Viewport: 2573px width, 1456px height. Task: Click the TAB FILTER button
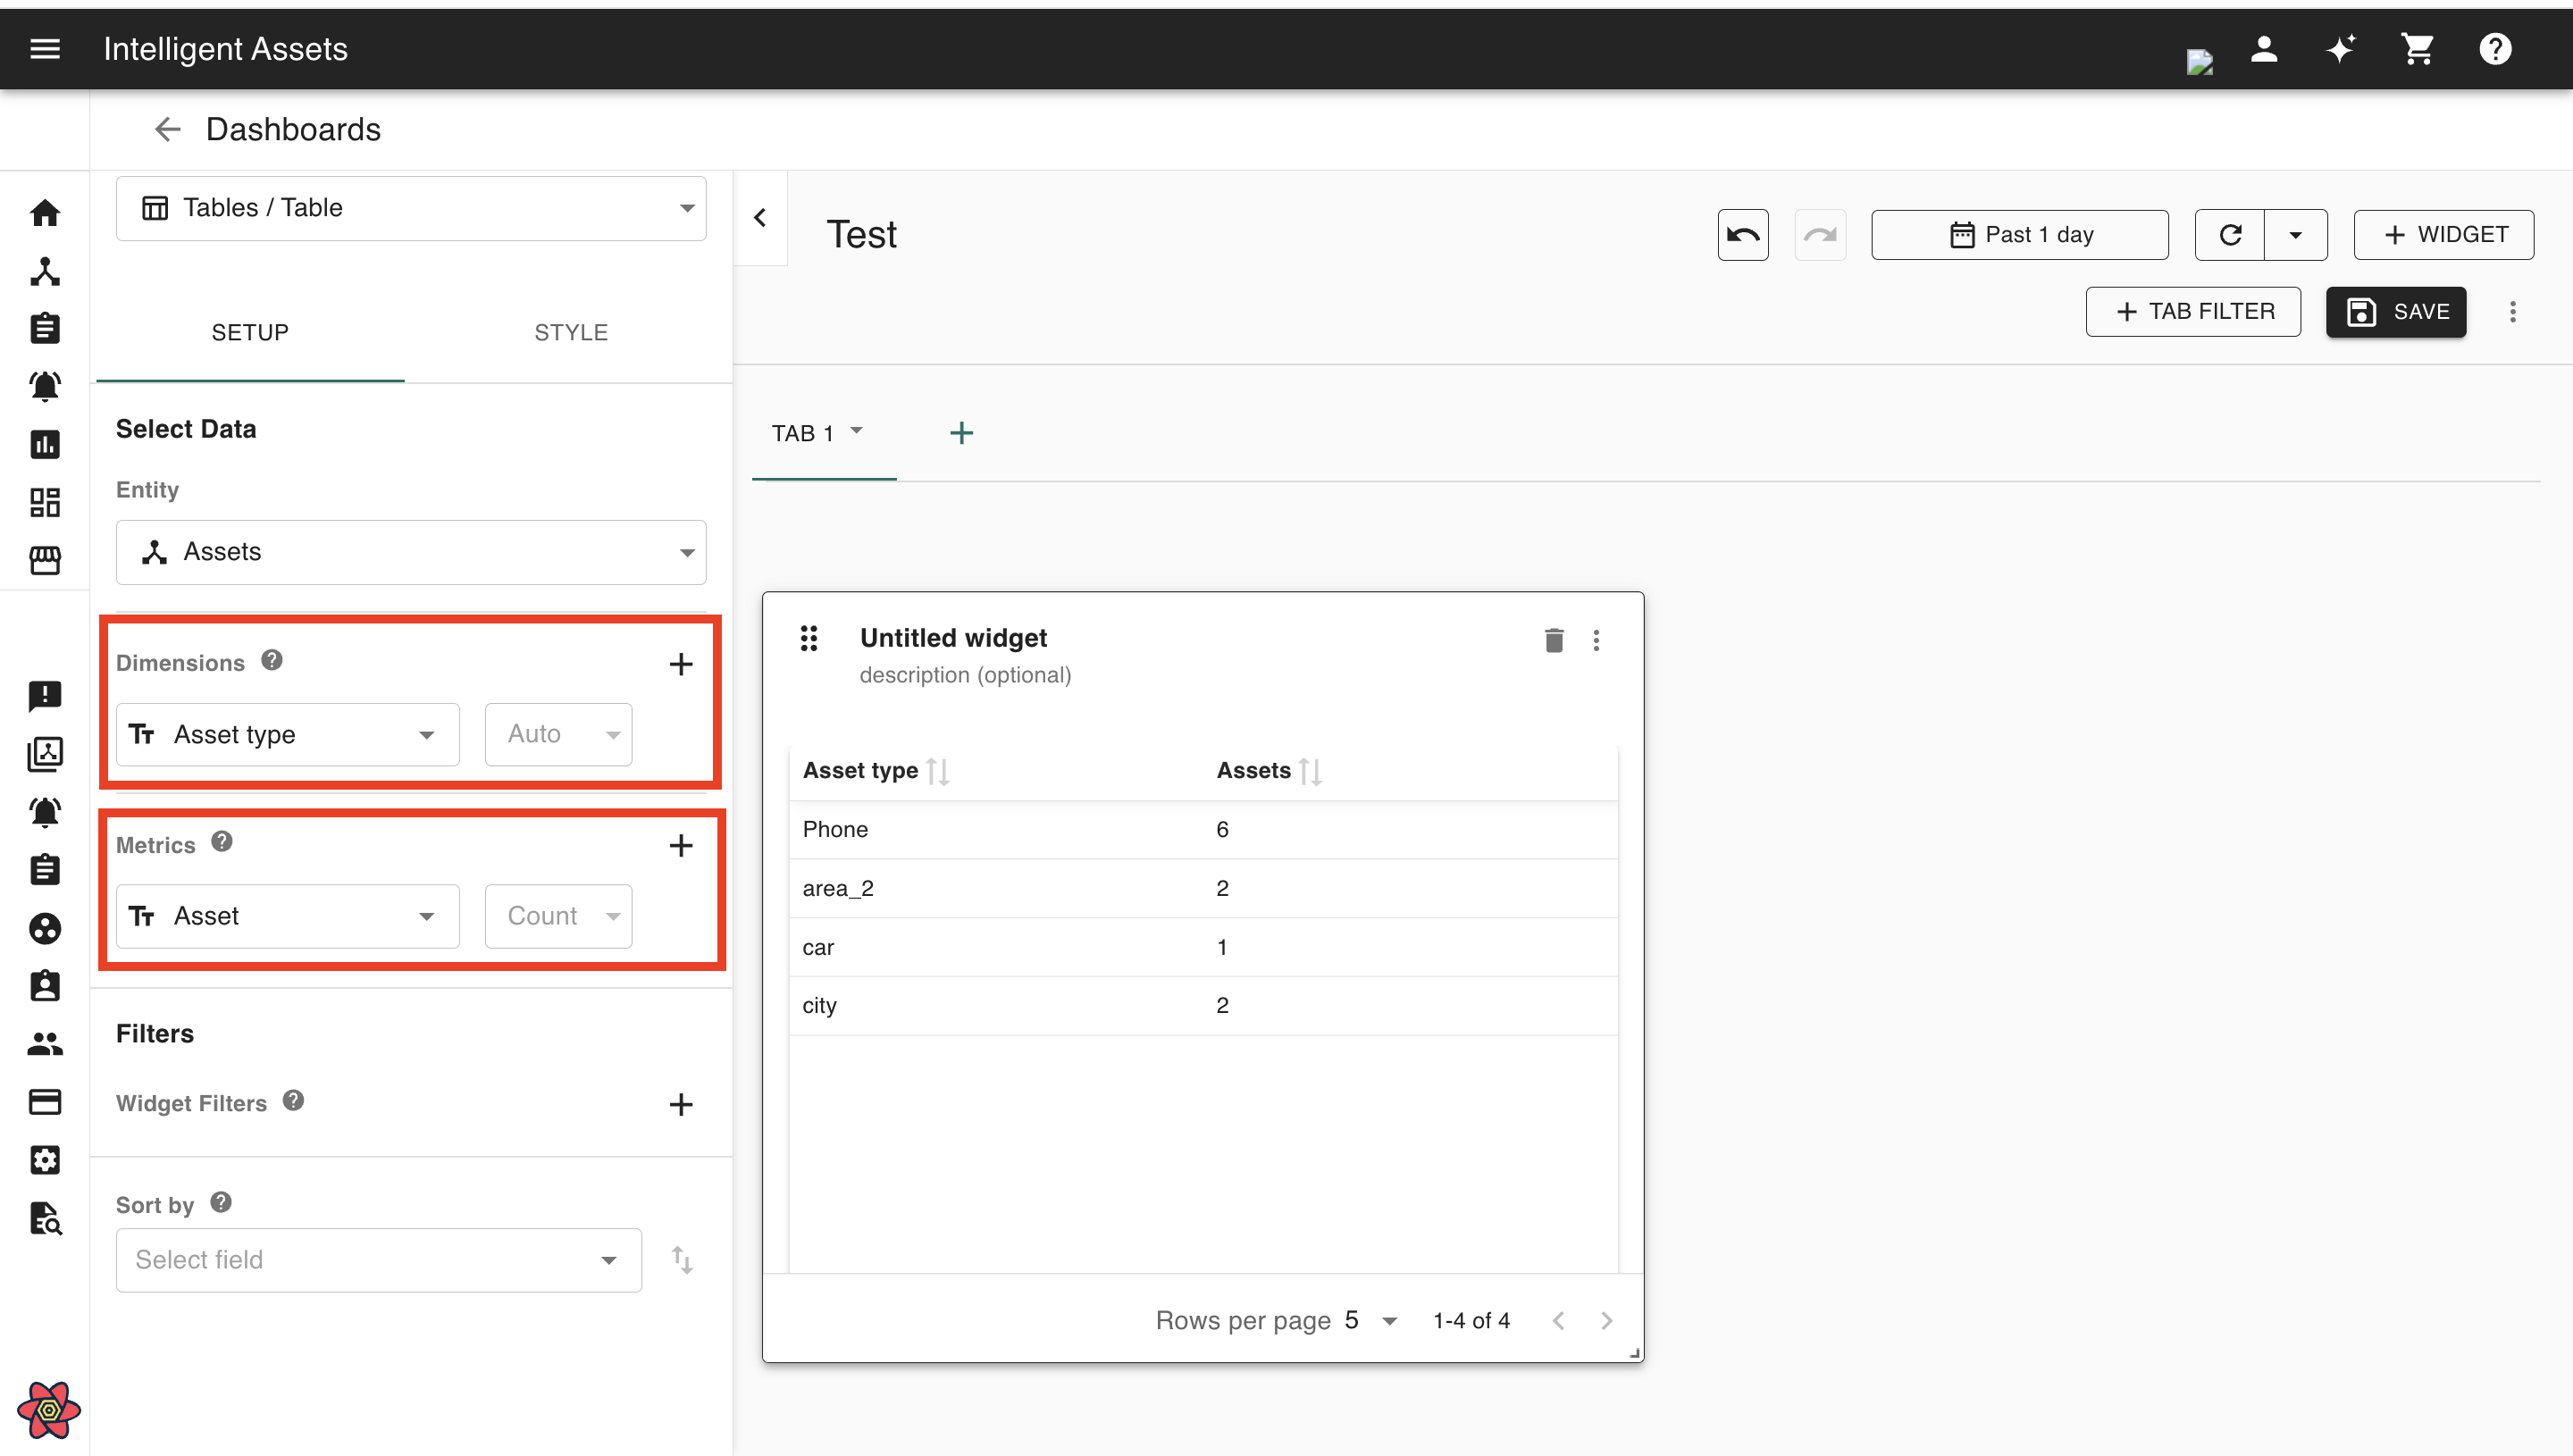pyautogui.click(x=2193, y=312)
